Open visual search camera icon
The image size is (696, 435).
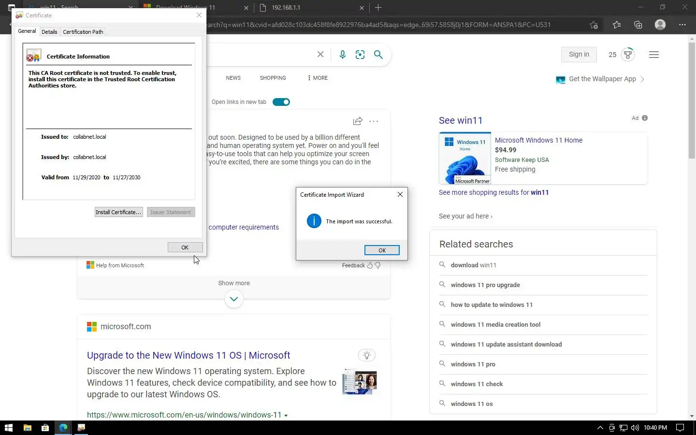click(x=360, y=55)
